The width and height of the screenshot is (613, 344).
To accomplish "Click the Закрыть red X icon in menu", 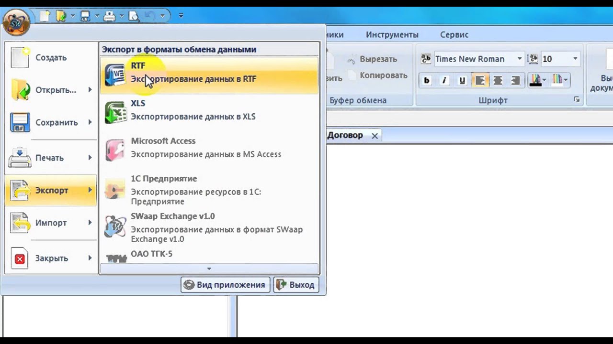I will click(x=20, y=258).
